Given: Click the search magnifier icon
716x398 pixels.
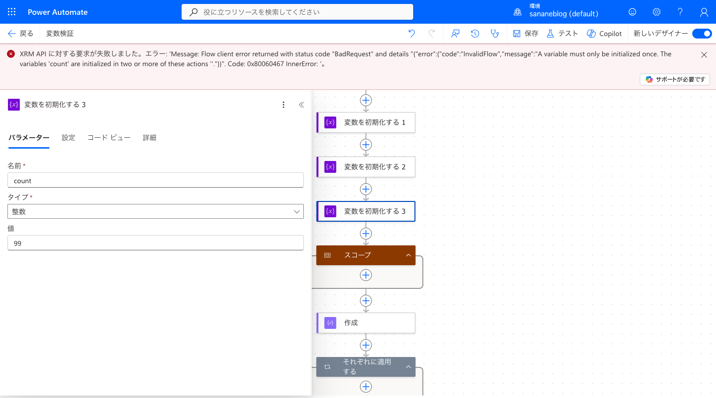Looking at the screenshot, I should pyautogui.click(x=194, y=12).
